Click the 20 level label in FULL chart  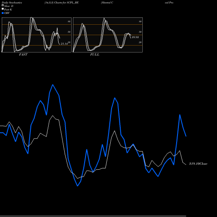click(140, 42)
